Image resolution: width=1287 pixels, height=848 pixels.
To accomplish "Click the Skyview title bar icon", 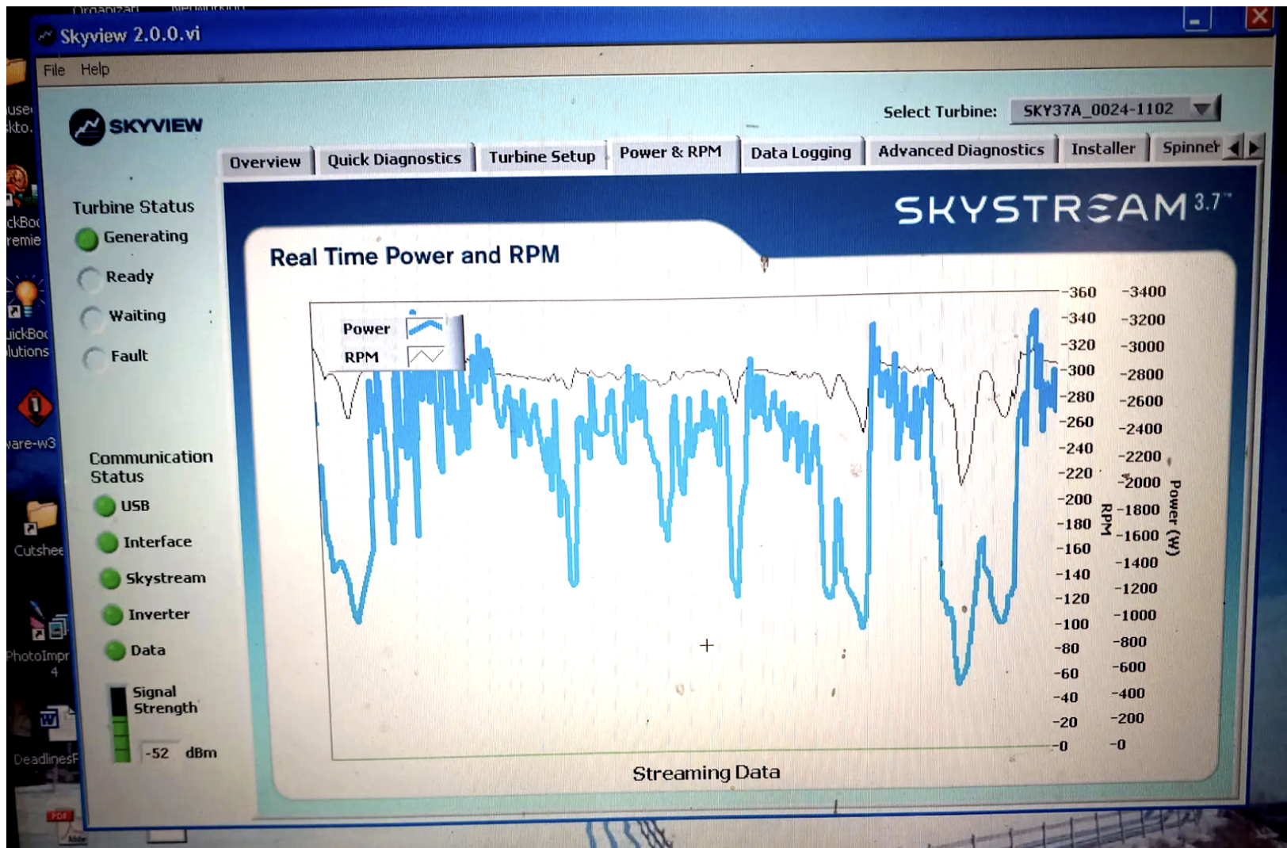I will pos(46,36).
